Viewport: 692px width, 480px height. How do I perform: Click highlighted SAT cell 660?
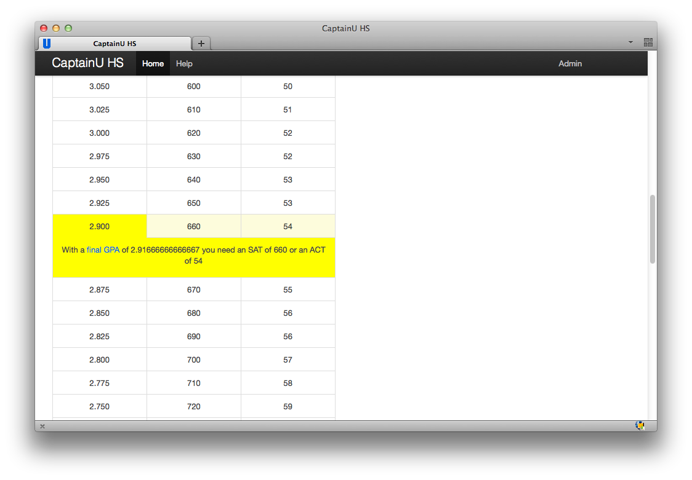click(194, 226)
